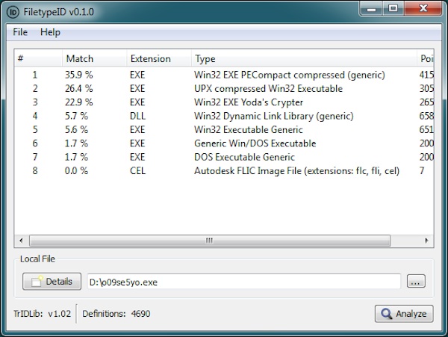
Task: Click the horizontal scrollbar thumb
Action: pos(210,241)
